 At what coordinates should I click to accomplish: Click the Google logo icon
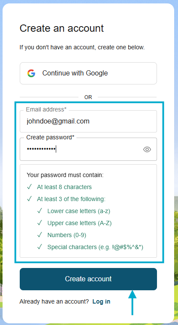pos(31,73)
